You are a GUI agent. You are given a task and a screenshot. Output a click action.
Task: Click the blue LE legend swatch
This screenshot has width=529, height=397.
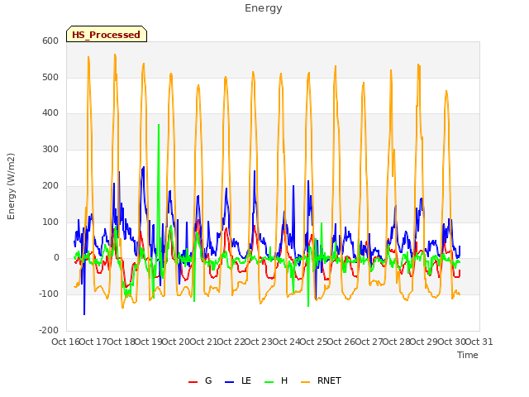click(230, 382)
